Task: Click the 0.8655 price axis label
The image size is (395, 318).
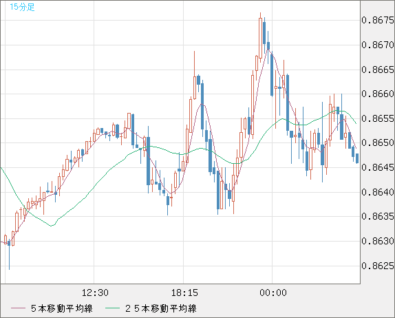Action: [x=378, y=118]
